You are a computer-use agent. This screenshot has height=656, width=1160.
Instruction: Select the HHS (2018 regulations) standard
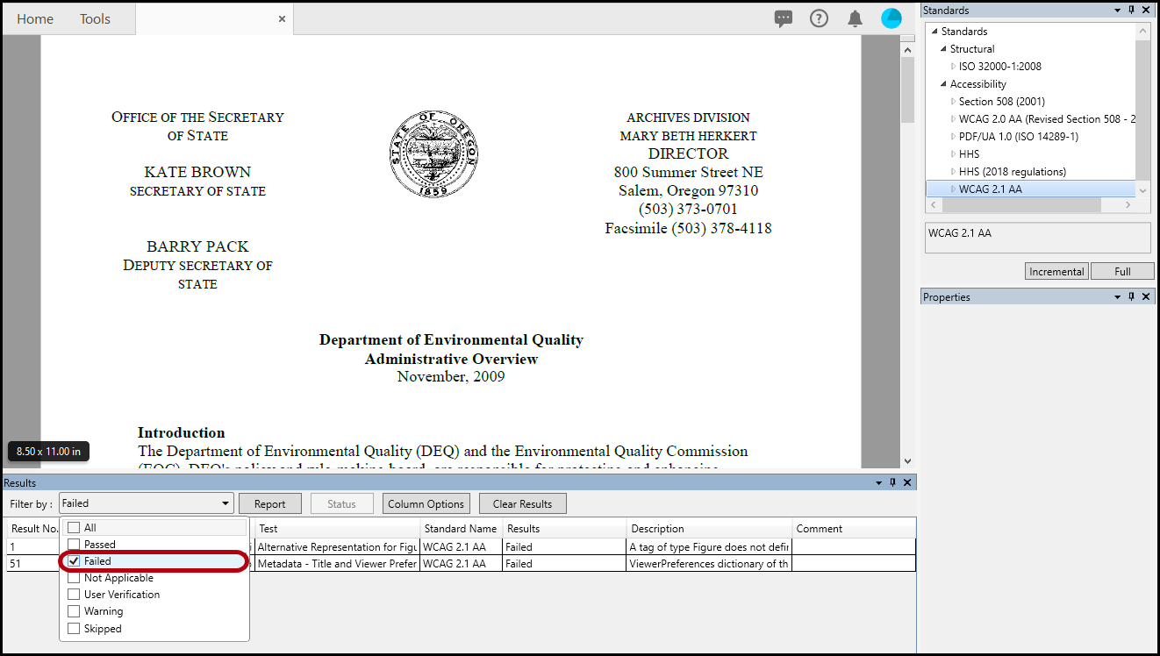pyautogui.click(x=1013, y=172)
